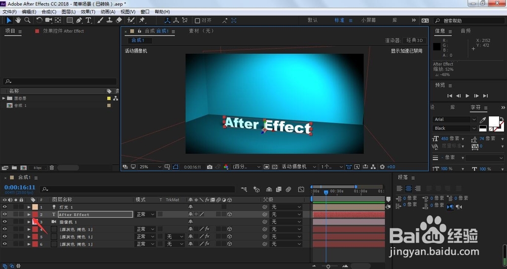This screenshot has width=507, height=269.
Task: Switch to Local Axis mode
Action: tap(167, 20)
